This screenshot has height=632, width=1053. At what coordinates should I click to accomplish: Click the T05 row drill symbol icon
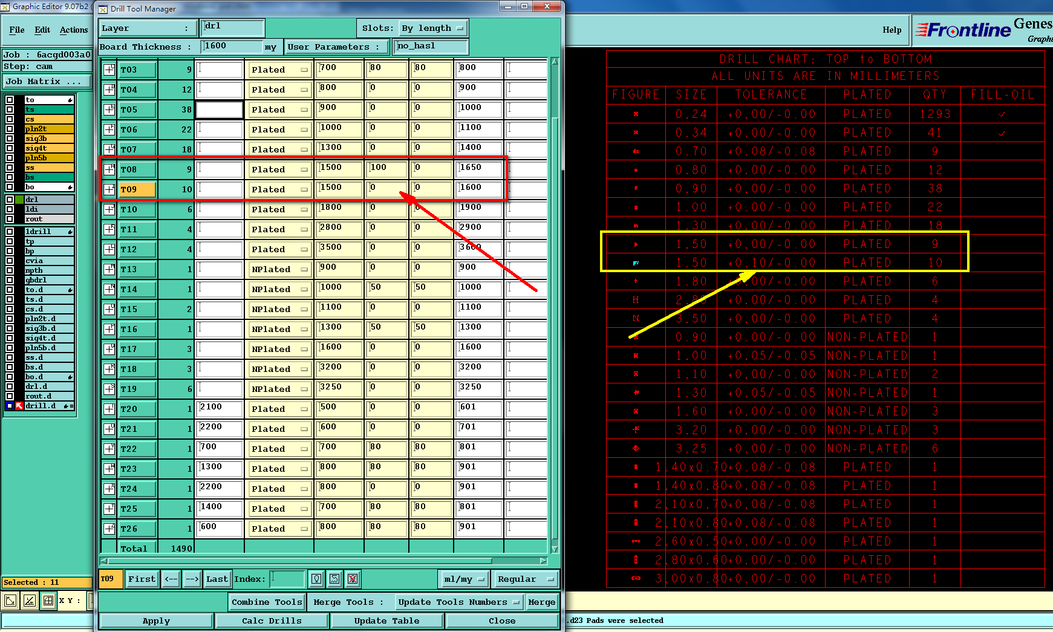tap(109, 109)
